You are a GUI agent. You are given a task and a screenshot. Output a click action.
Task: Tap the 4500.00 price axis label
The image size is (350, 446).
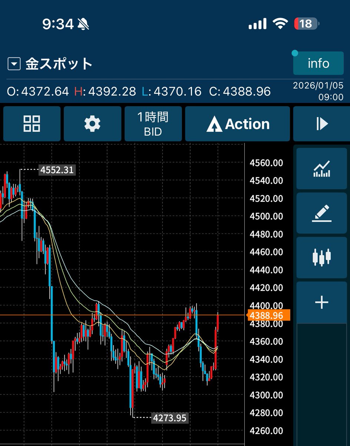point(266,216)
